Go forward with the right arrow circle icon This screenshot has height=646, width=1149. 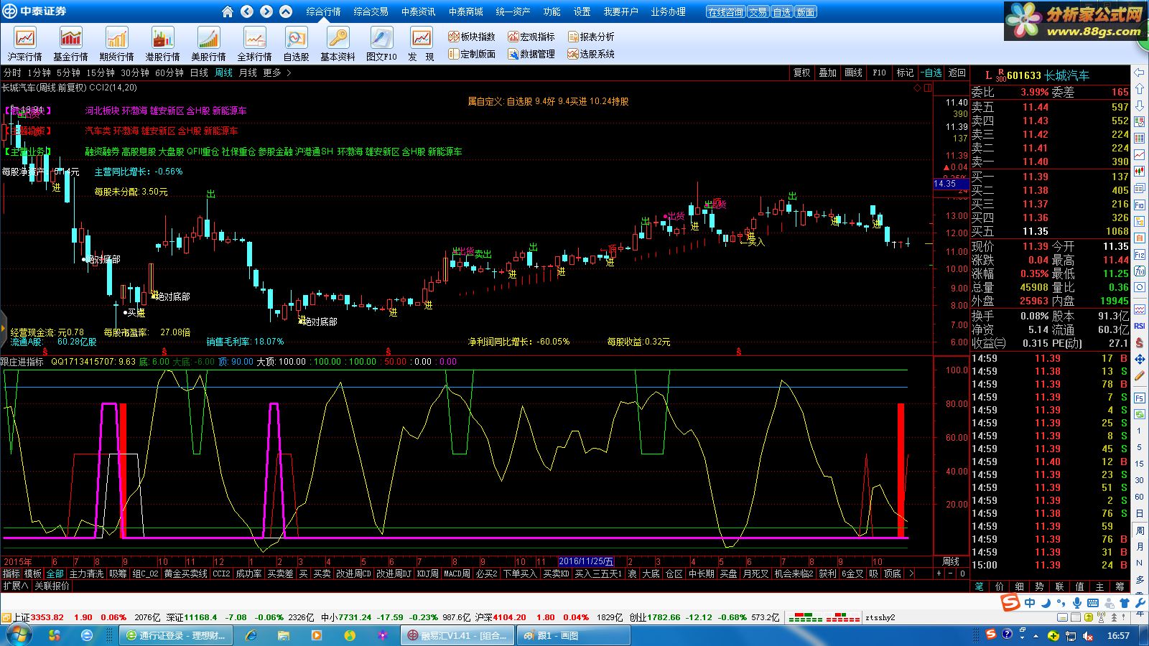[266, 11]
